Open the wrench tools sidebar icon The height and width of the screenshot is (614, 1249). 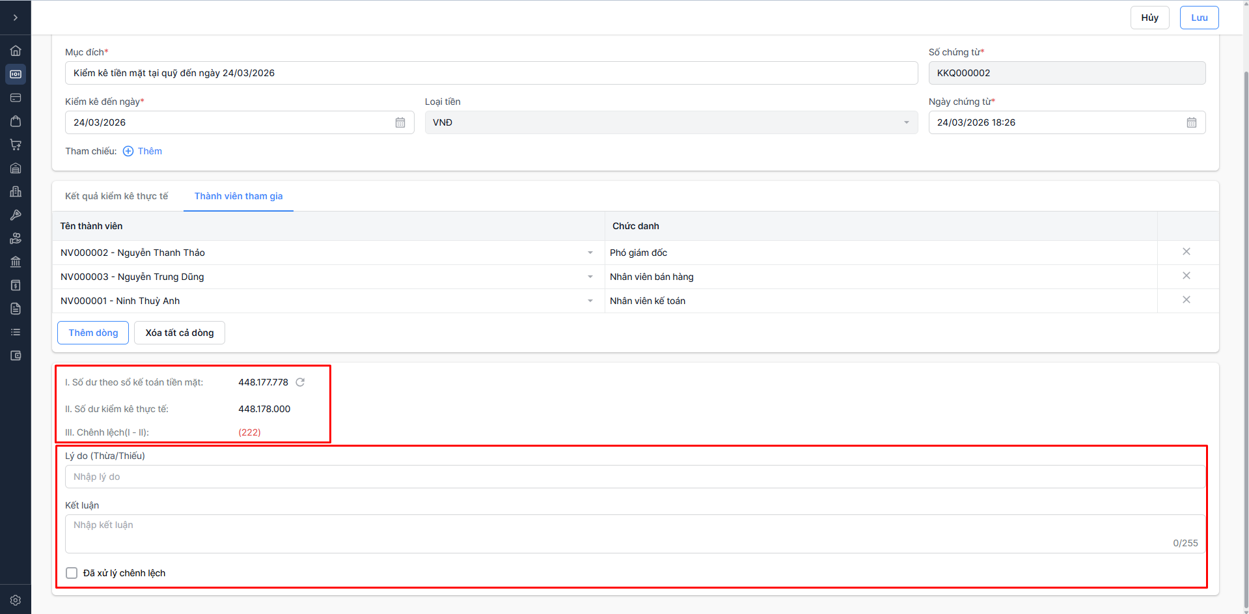(x=16, y=215)
